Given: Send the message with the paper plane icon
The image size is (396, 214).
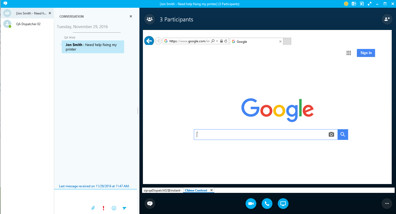Looking at the screenshot, I should (x=124, y=208).
